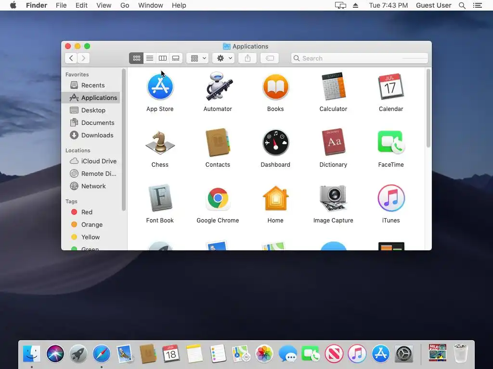
Task: Switch to list view
Action: point(150,58)
